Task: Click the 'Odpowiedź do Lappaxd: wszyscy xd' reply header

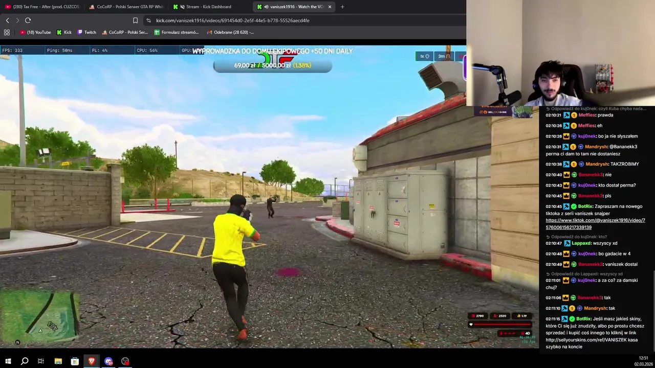Action: pos(584,274)
